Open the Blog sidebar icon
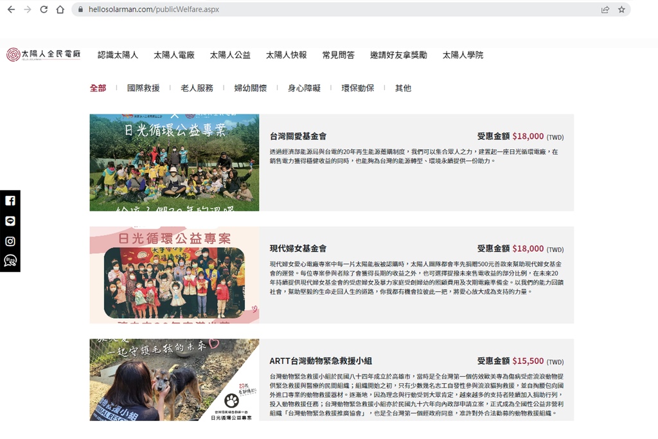The height and width of the screenshot is (439, 658). (x=10, y=260)
